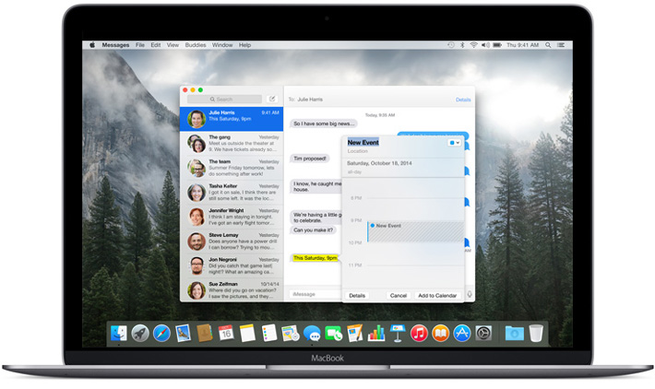Click the volume icon in menu bar

[x=485, y=44]
